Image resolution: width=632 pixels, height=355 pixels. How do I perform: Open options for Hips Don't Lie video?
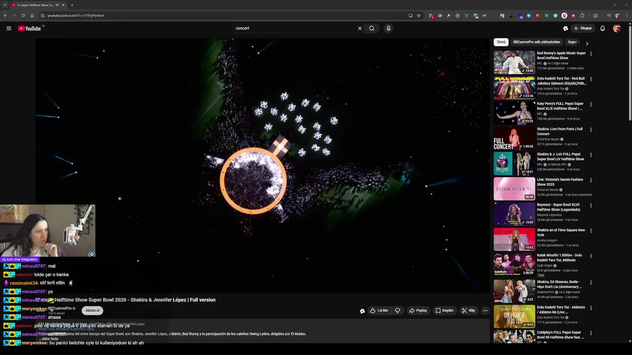[x=591, y=282]
